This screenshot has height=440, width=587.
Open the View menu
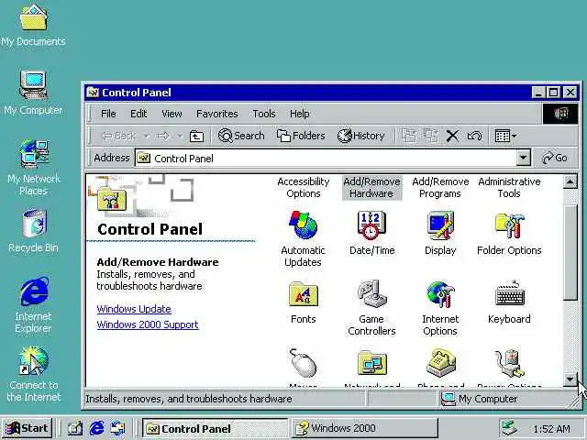pos(172,114)
